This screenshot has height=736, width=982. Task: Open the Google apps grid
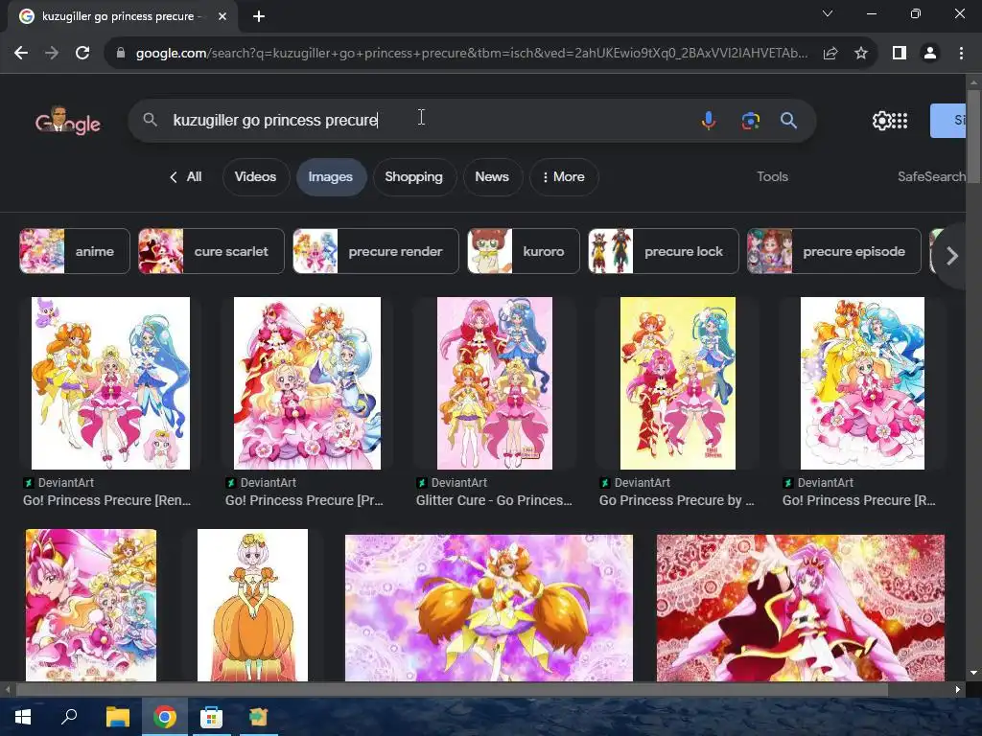[x=900, y=121]
